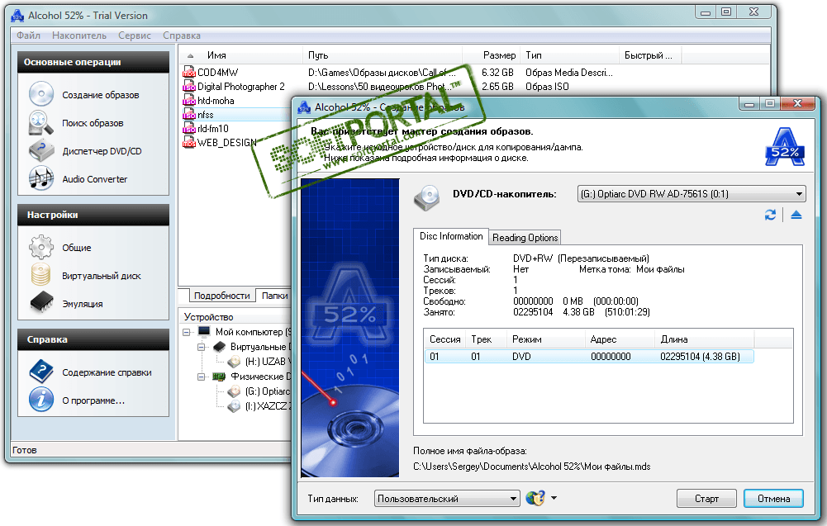Click the Старт button

(706, 499)
